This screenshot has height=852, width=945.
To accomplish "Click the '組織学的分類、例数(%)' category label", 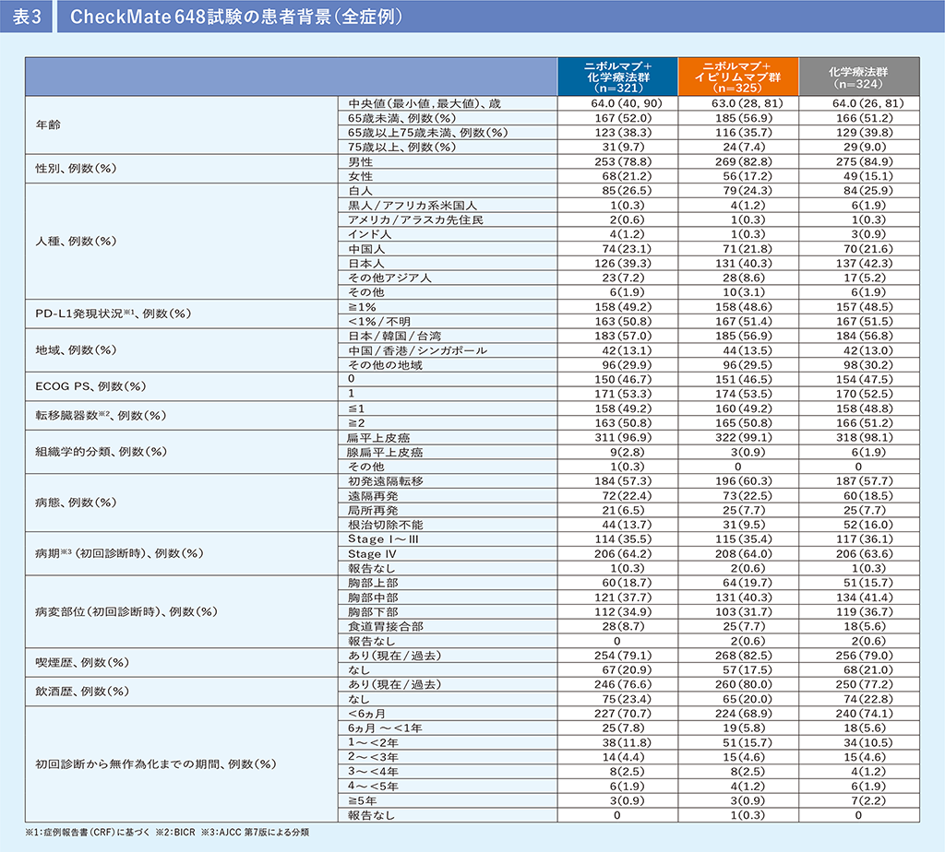I will (102, 452).
